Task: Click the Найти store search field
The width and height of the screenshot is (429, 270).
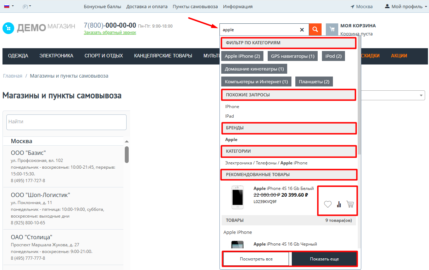Action: [x=66, y=122]
